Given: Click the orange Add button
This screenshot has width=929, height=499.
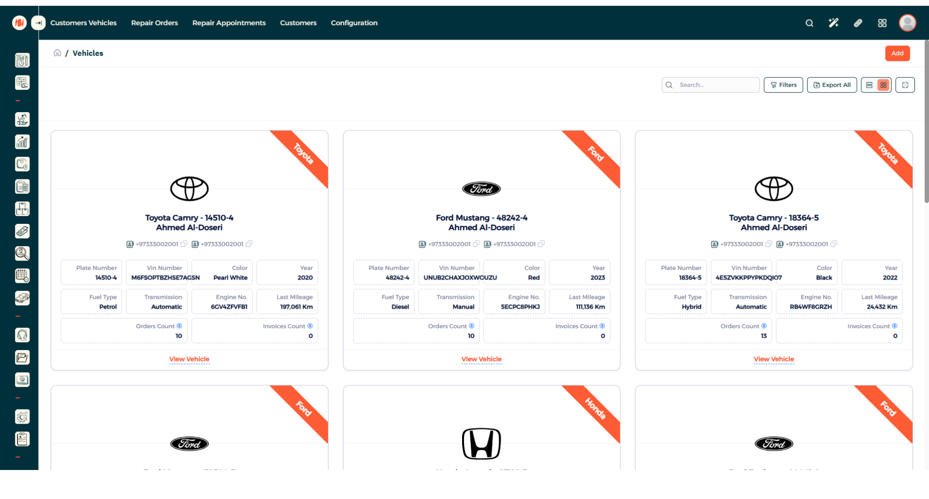Looking at the screenshot, I should pos(897,53).
